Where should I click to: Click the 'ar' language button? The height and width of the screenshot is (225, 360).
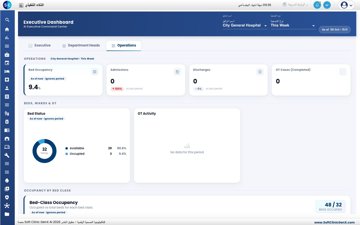pos(327,5)
